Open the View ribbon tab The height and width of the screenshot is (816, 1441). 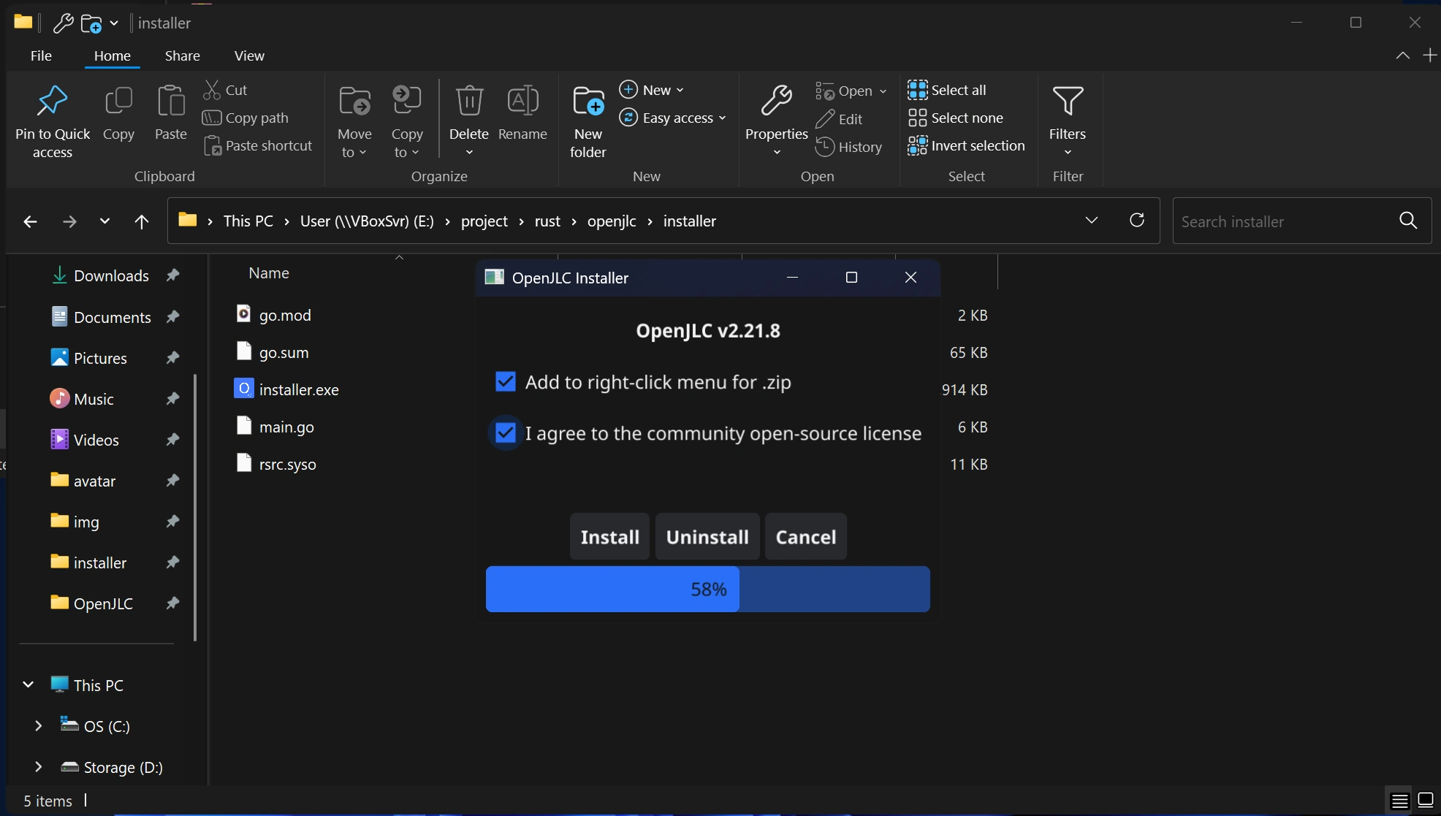[x=249, y=56]
